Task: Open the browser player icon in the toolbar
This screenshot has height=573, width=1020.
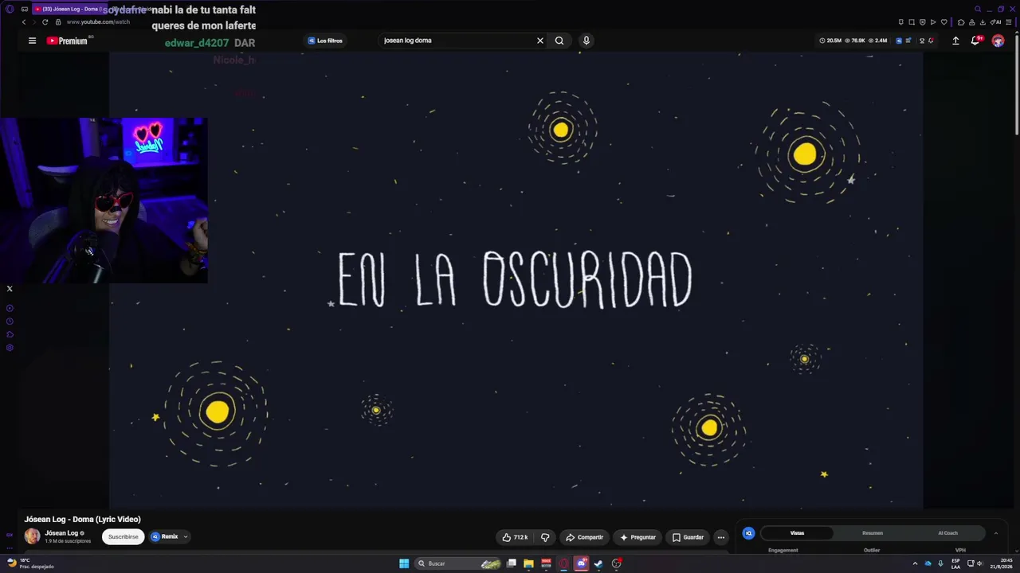Action: click(933, 21)
